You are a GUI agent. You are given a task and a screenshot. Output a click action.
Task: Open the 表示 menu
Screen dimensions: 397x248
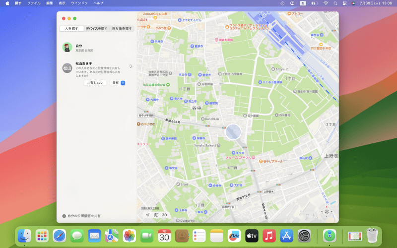tap(62, 3)
